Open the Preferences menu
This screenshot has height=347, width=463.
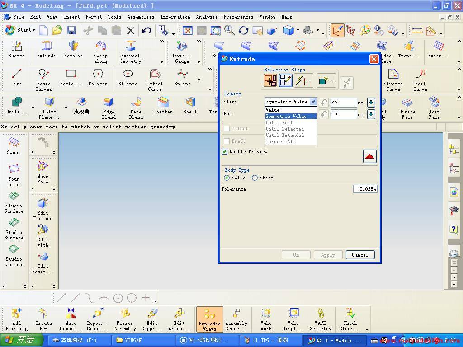point(238,17)
